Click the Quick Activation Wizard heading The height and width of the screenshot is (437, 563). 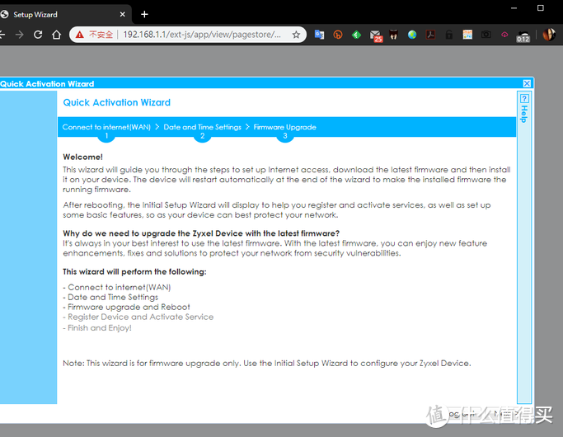click(x=117, y=103)
